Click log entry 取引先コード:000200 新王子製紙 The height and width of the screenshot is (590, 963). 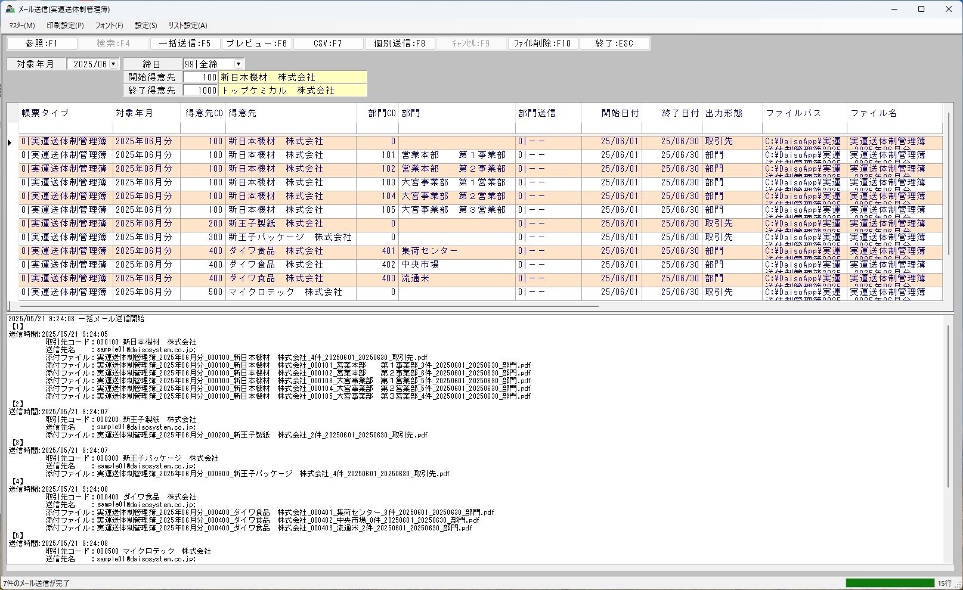tap(121, 420)
